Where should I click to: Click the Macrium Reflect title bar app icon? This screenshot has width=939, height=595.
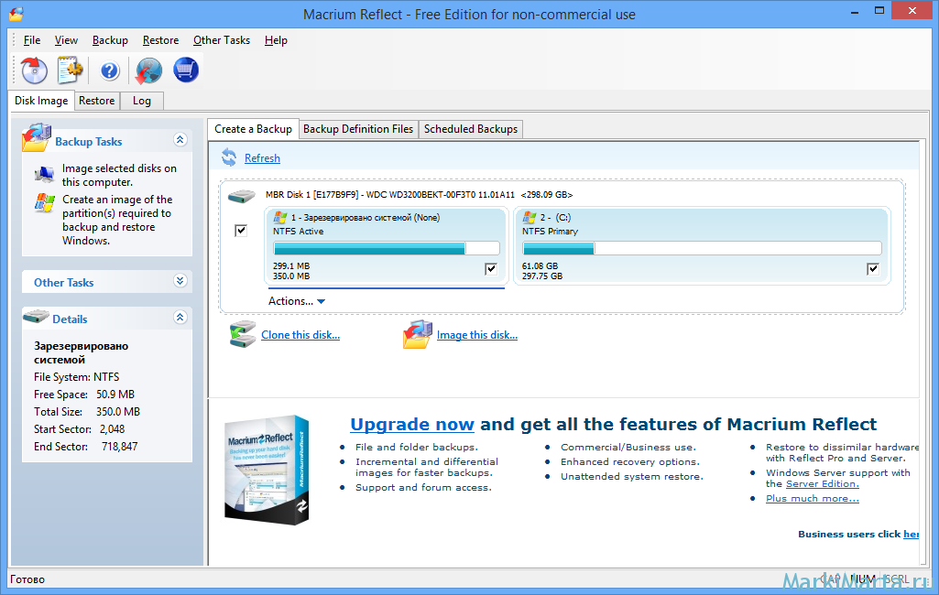pyautogui.click(x=16, y=14)
